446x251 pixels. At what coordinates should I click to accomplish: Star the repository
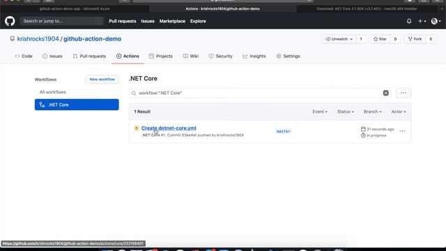380,39
